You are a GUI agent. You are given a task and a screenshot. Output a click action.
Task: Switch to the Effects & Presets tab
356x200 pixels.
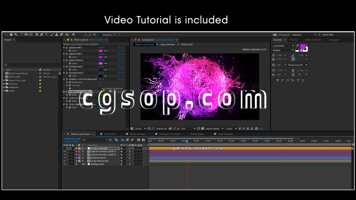[x=313, y=40]
